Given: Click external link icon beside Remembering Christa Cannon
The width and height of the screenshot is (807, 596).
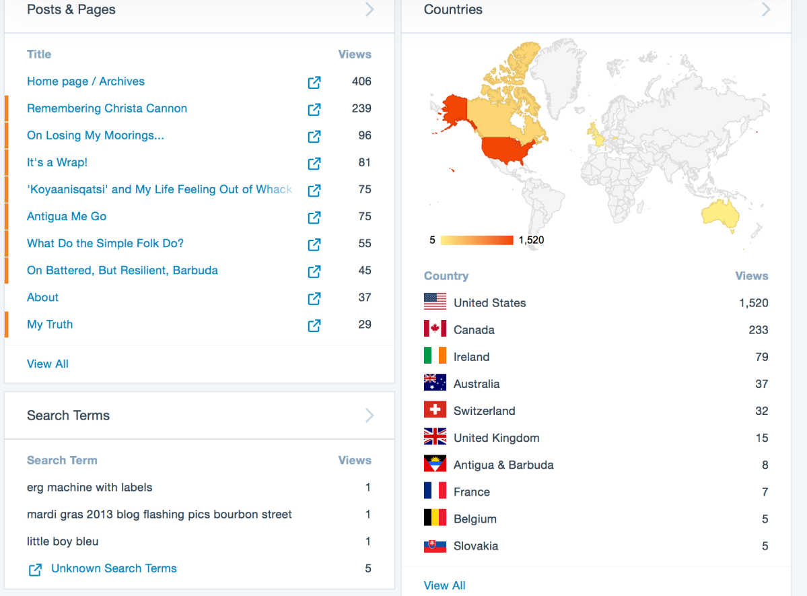Looking at the screenshot, I should tap(314, 109).
